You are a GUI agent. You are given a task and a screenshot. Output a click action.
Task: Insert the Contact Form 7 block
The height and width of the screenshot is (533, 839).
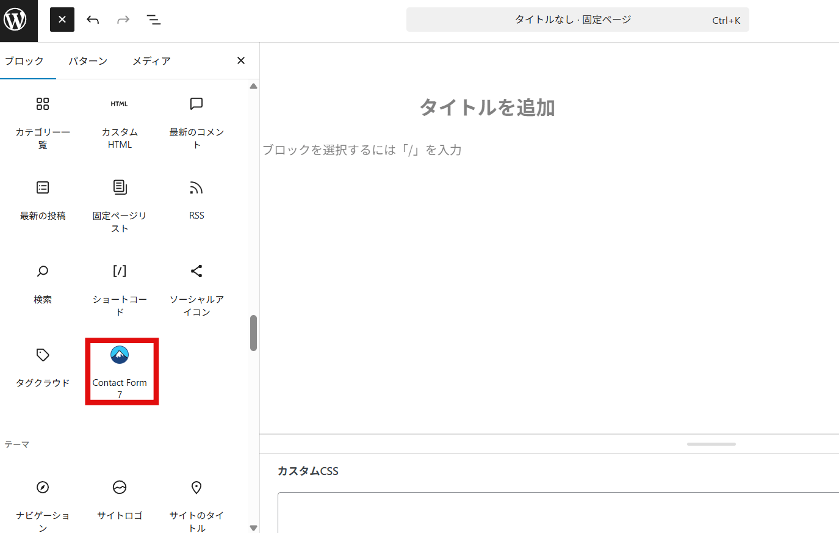[x=120, y=370]
